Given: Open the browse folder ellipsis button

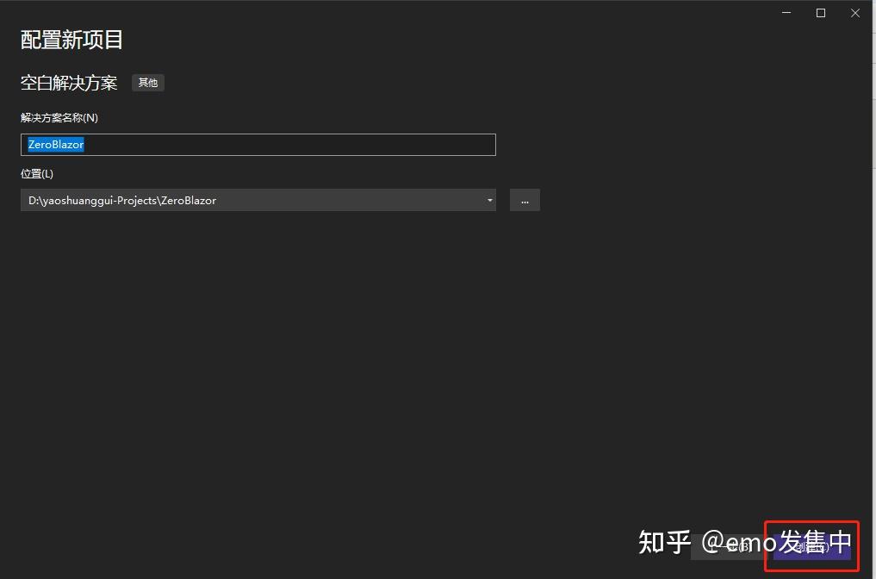Looking at the screenshot, I should 525,200.
